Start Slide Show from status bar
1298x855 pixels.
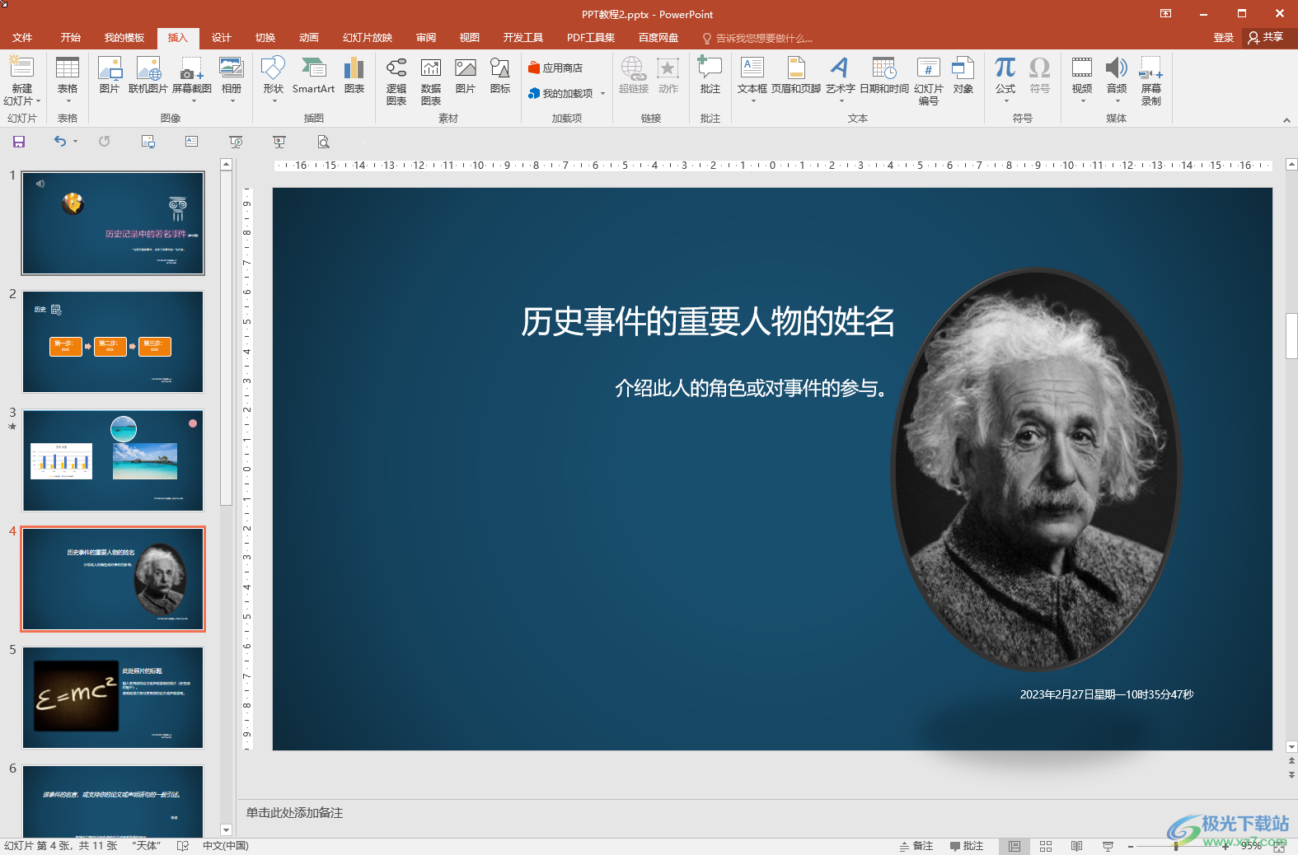(1108, 846)
